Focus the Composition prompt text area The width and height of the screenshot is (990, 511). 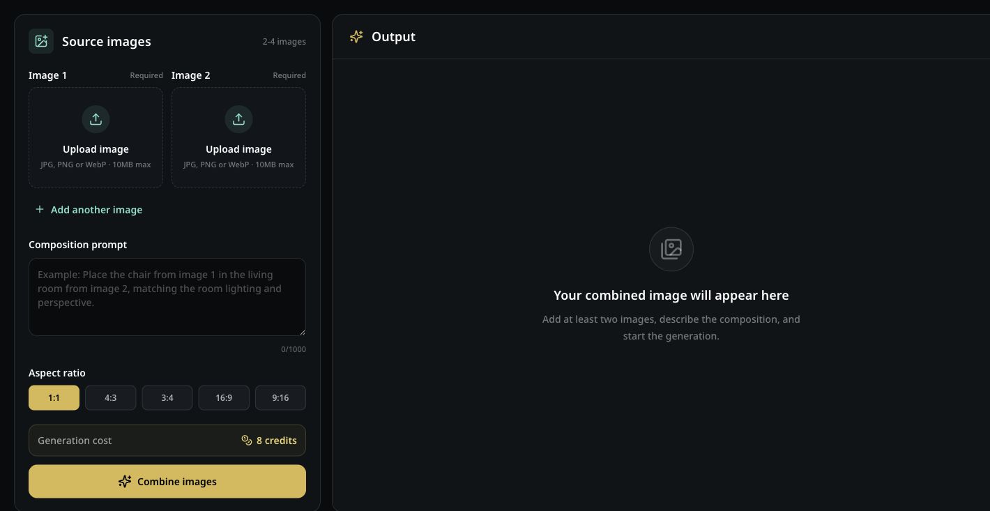(x=167, y=297)
